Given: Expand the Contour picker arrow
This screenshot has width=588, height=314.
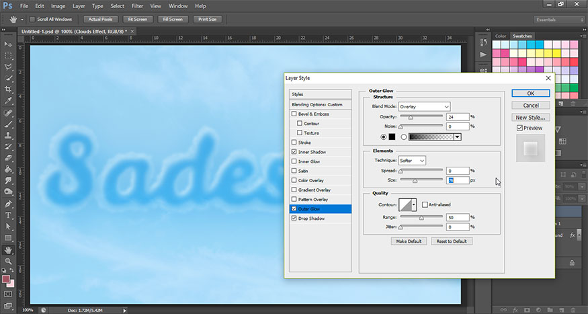Looking at the screenshot, I should pyautogui.click(x=414, y=204).
